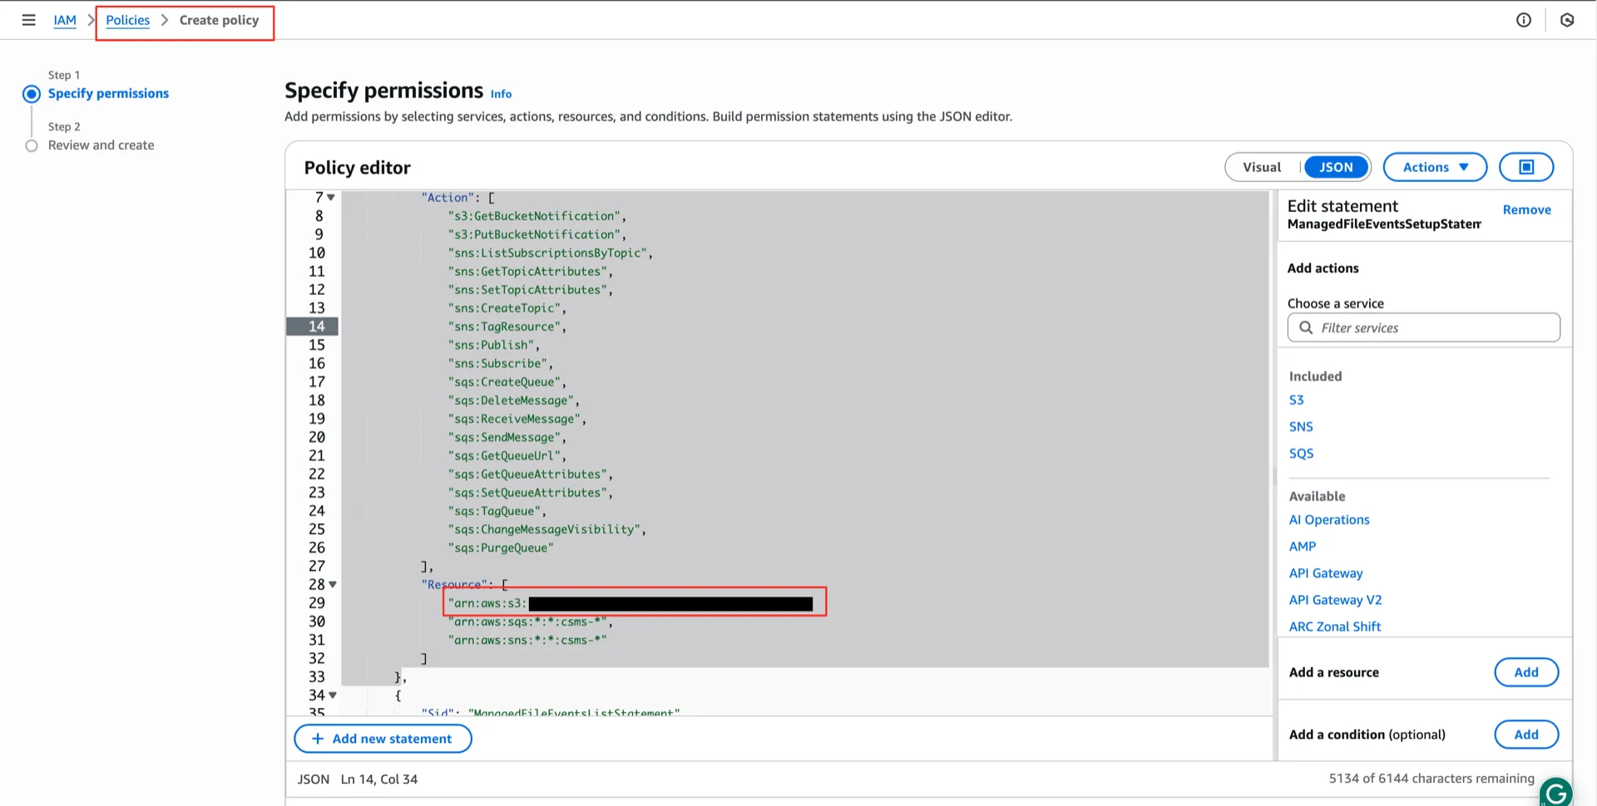Click the Ln 14, Col 34 status indicator

pyautogui.click(x=378, y=779)
